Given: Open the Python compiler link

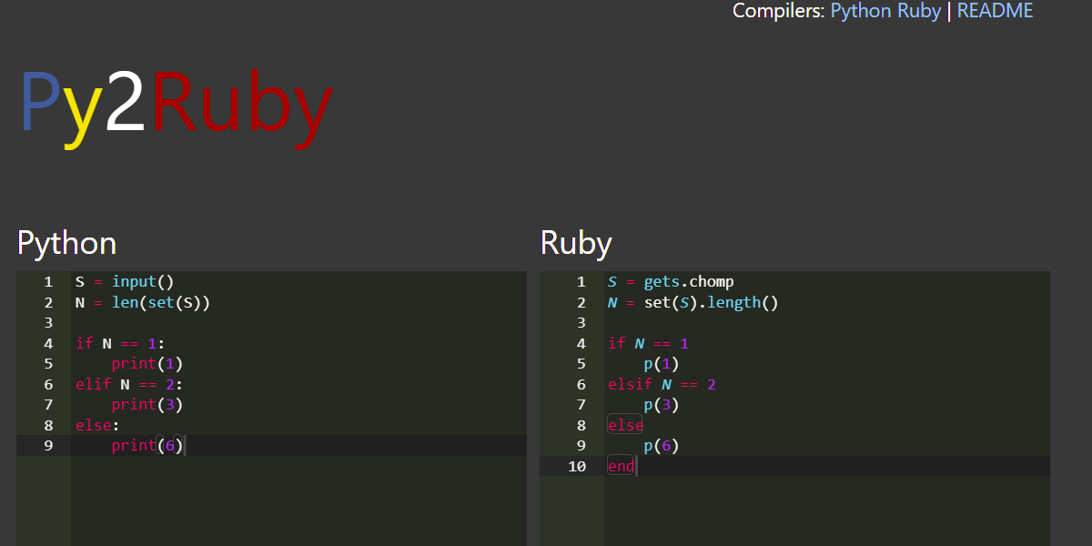Looking at the screenshot, I should (x=860, y=11).
